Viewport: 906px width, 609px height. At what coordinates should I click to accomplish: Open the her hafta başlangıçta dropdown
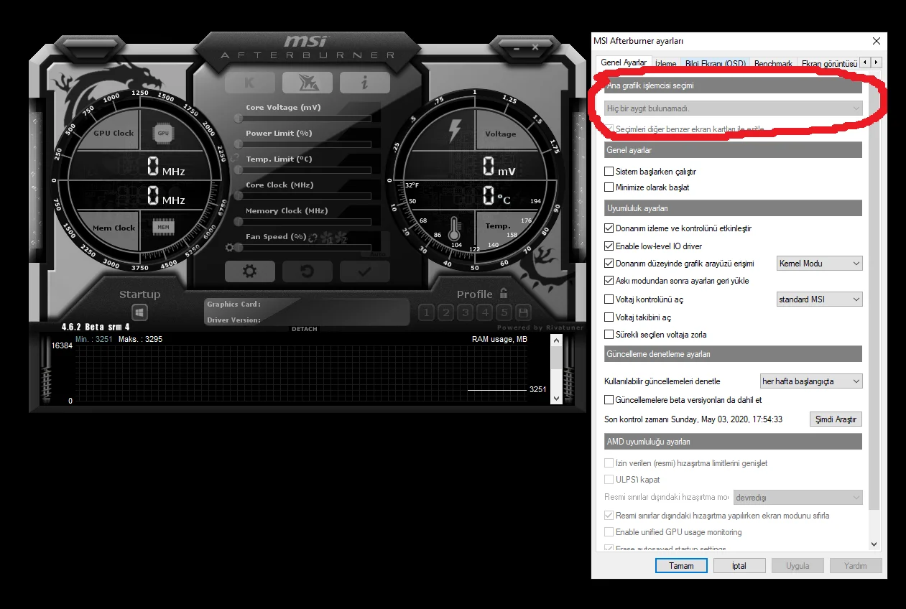811,381
